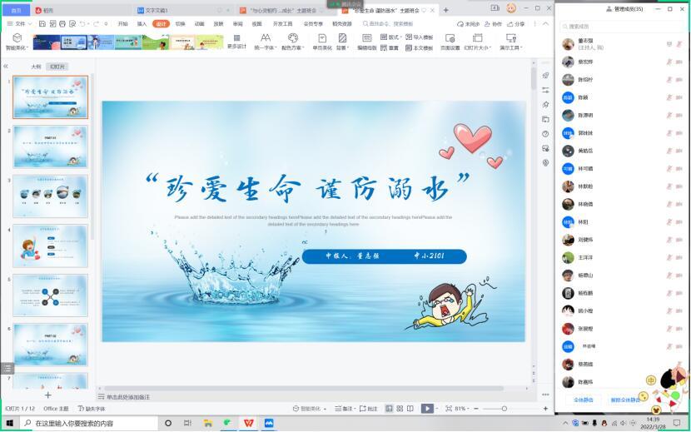Start slideshow with the play button

pos(426,409)
